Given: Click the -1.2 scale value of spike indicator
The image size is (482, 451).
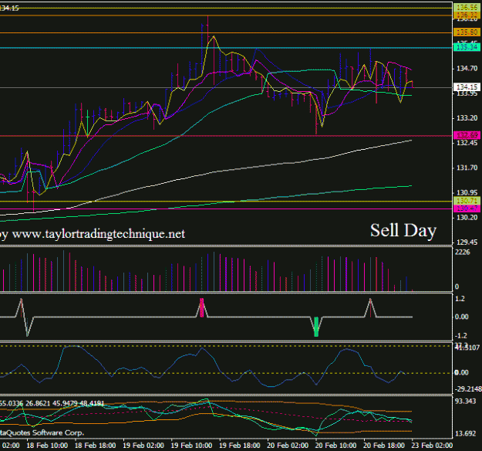Looking at the screenshot, I should click(x=461, y=336).
